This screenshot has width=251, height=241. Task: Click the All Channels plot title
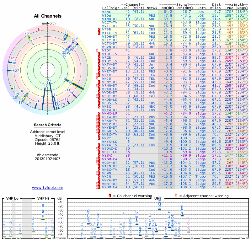48,16
